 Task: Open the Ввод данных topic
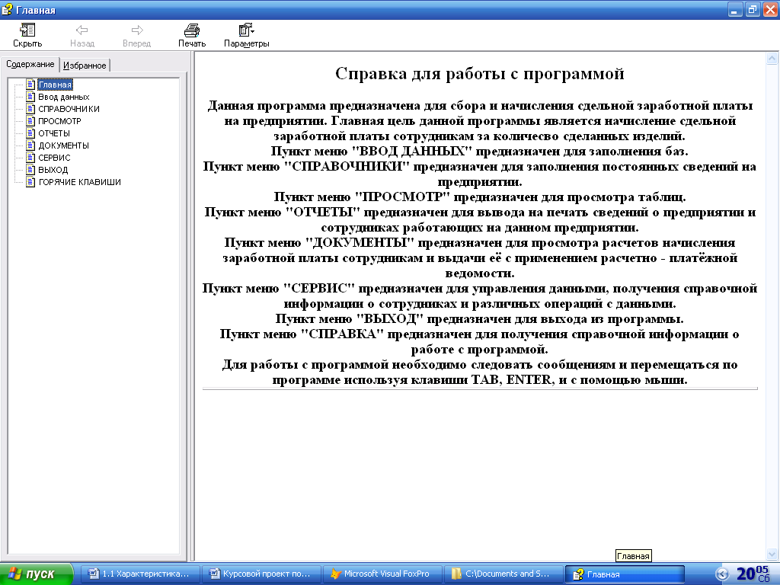click(64, 97)
